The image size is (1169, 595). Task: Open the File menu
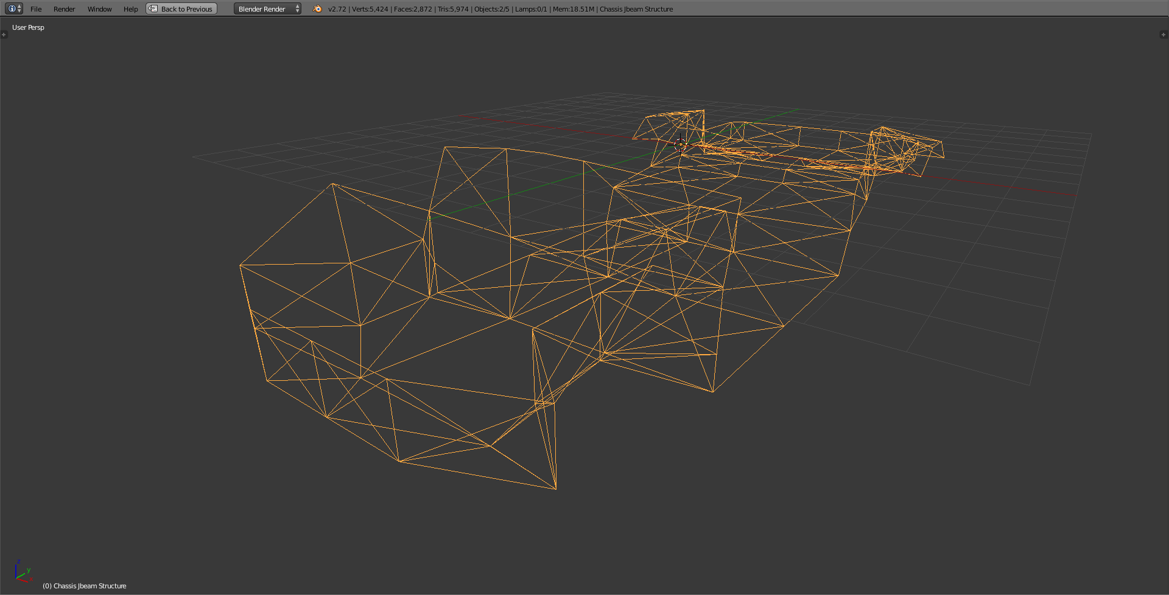coord(36,9)
